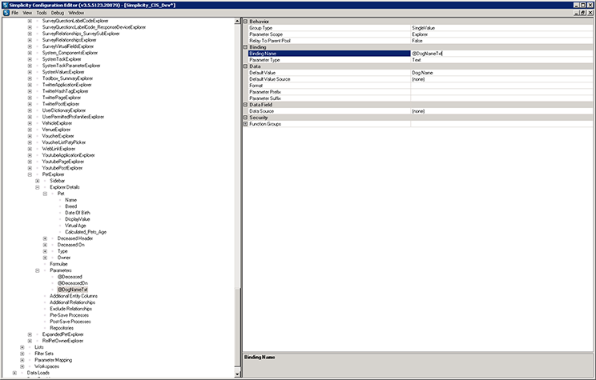Click the Parameter Prefix property field
This screenshot has width=596, height=380.
click(501, 92)
